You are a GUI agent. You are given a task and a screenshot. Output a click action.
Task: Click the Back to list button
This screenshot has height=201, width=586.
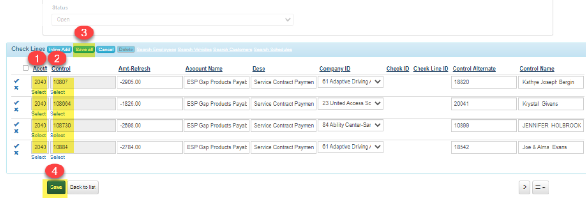(x=83, y=187)
